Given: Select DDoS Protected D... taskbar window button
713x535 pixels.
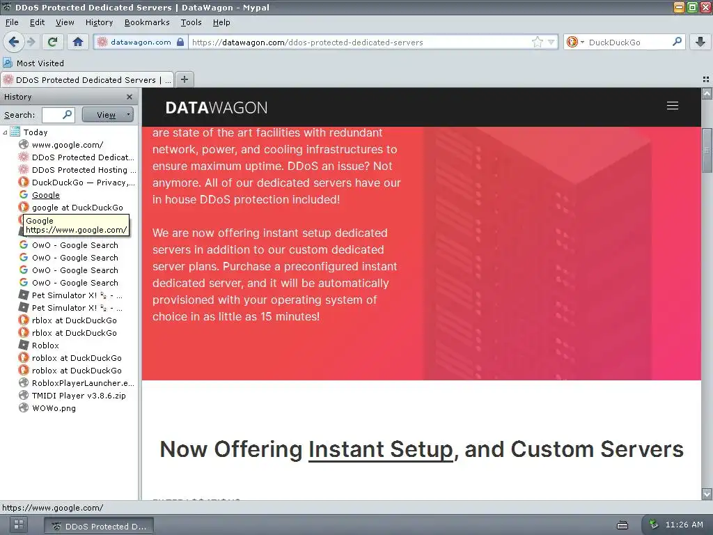Looking at the screenshot, I should 99,526.
